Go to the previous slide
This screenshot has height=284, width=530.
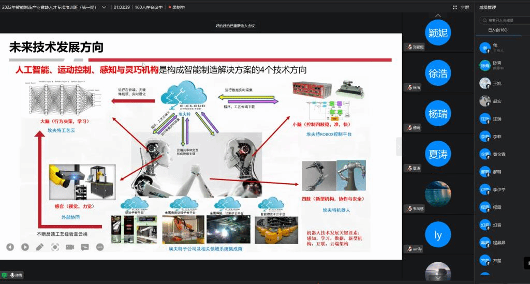pos(10,247)
